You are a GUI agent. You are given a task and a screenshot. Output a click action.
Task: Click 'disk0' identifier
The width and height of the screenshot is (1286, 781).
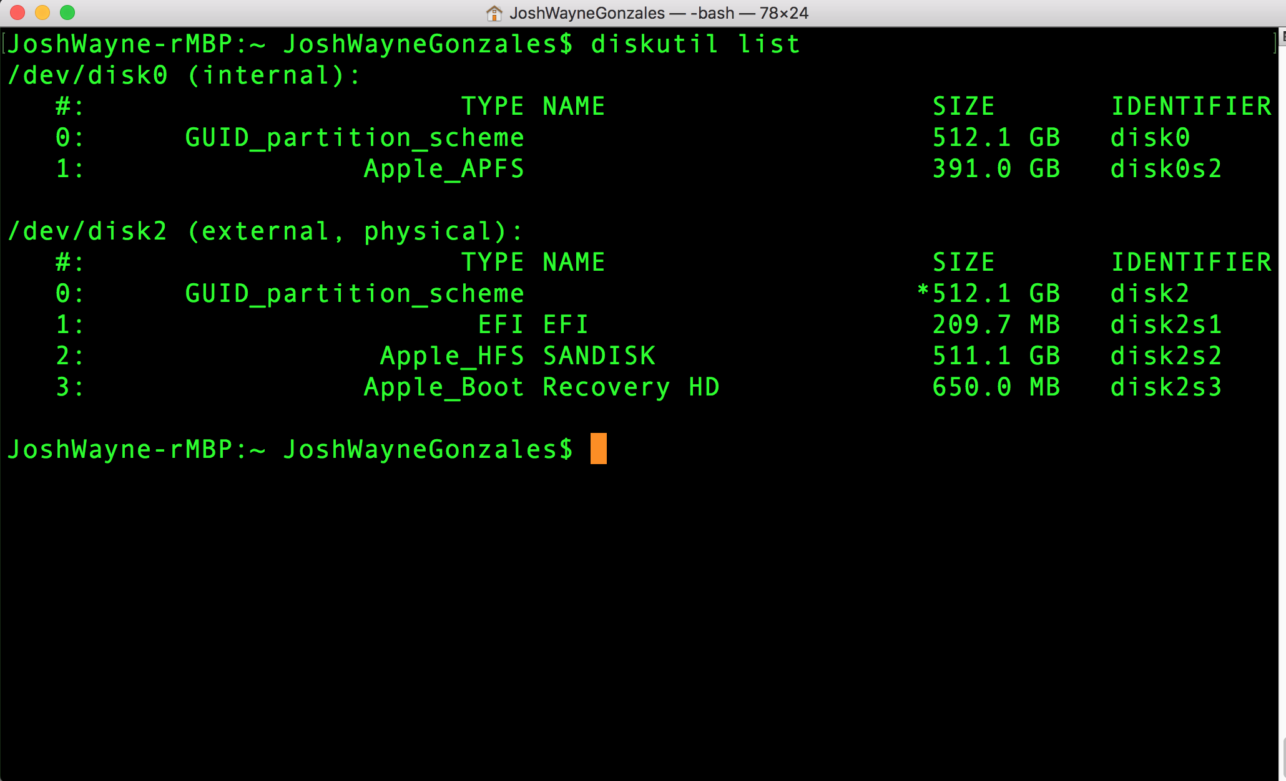click(x=1150, y=138)
